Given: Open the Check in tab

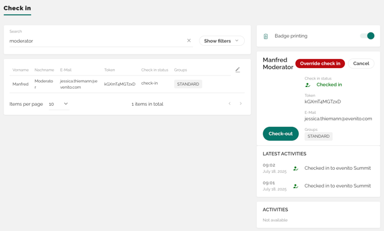Looking at the screenshot, I should (17, 9).
